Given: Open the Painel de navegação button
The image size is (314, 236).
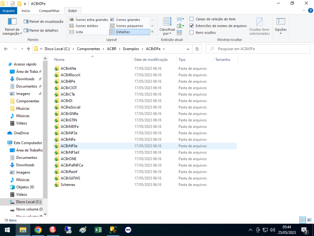Looking at the screenshot, I should [12, 26].
